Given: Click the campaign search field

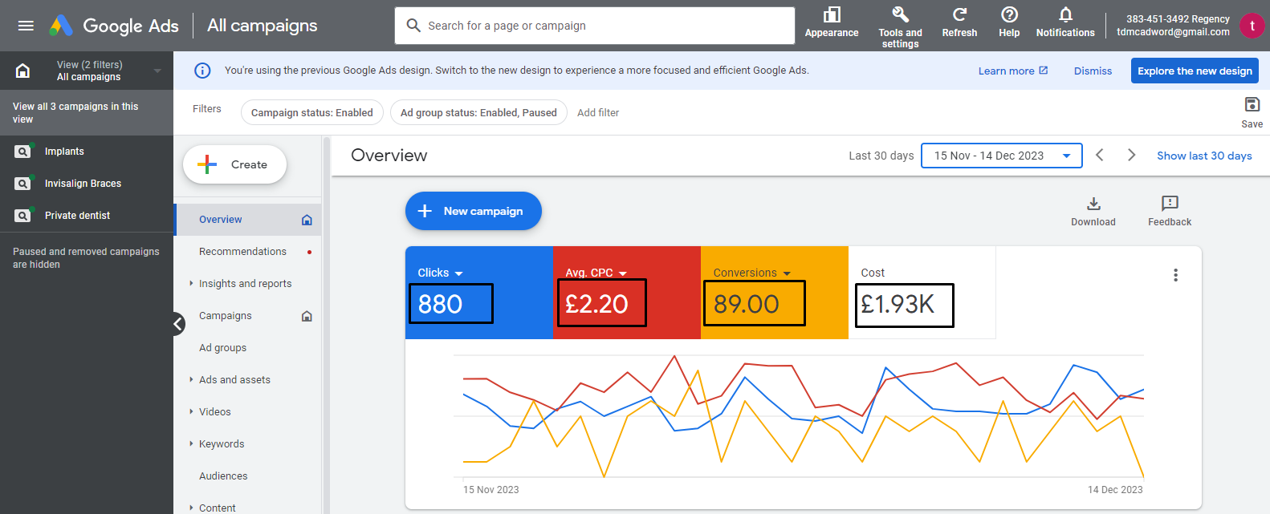Looking at the screenshot, I should [x=594, y=26].
